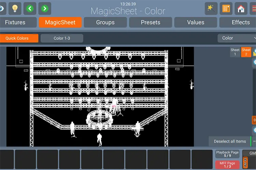
Task: Select the Color 1-3 sub-tab
Action: point(62,38)
